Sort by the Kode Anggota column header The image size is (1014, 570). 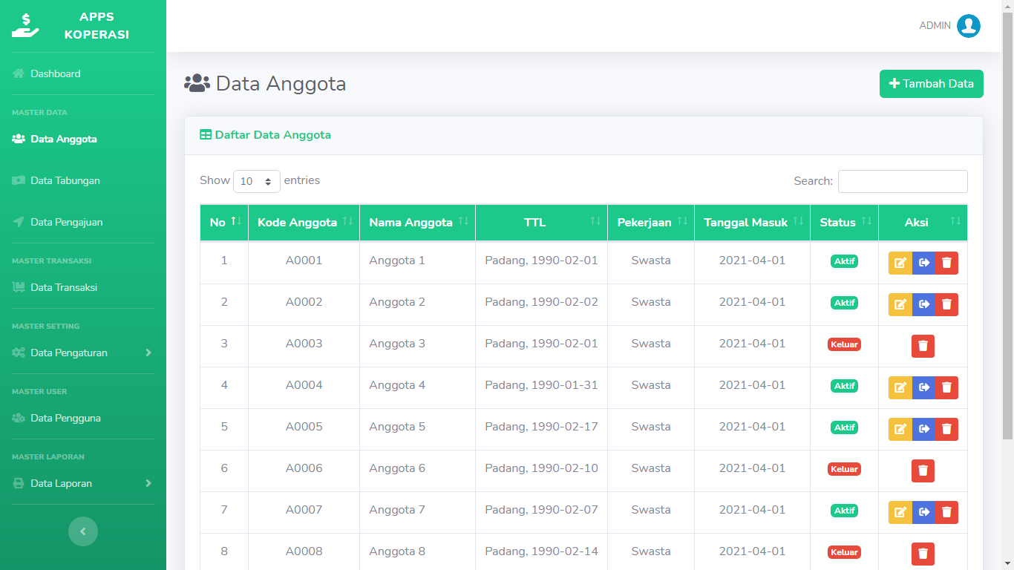(304, 223)
